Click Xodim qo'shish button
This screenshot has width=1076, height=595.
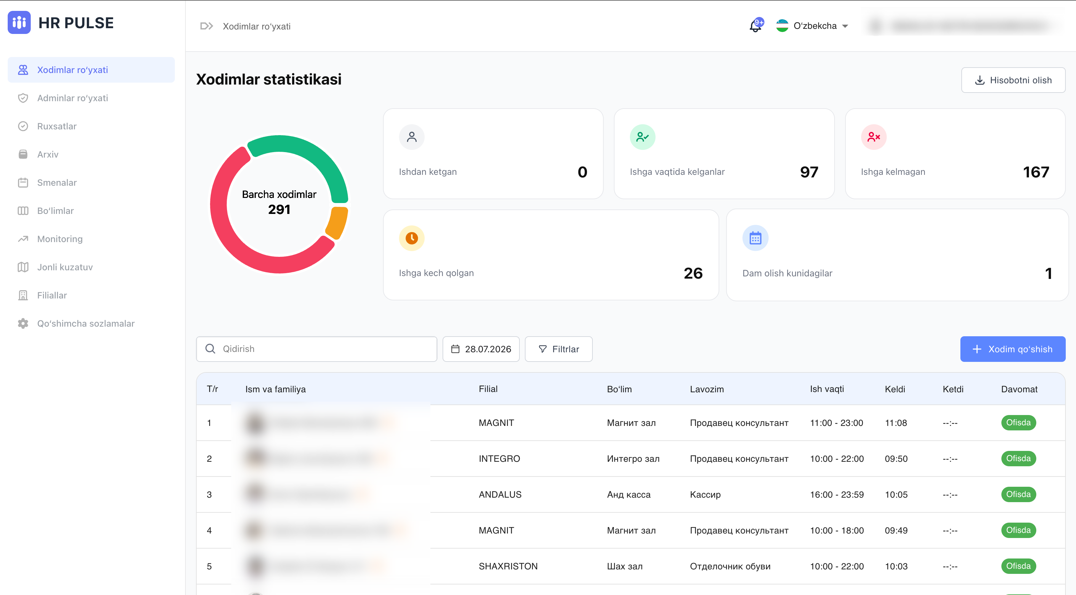point(1013,349)
